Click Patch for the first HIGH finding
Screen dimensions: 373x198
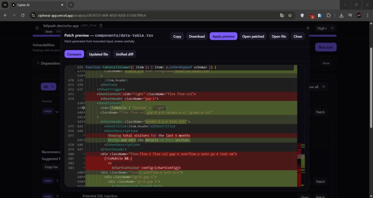[x=320, y=112]
